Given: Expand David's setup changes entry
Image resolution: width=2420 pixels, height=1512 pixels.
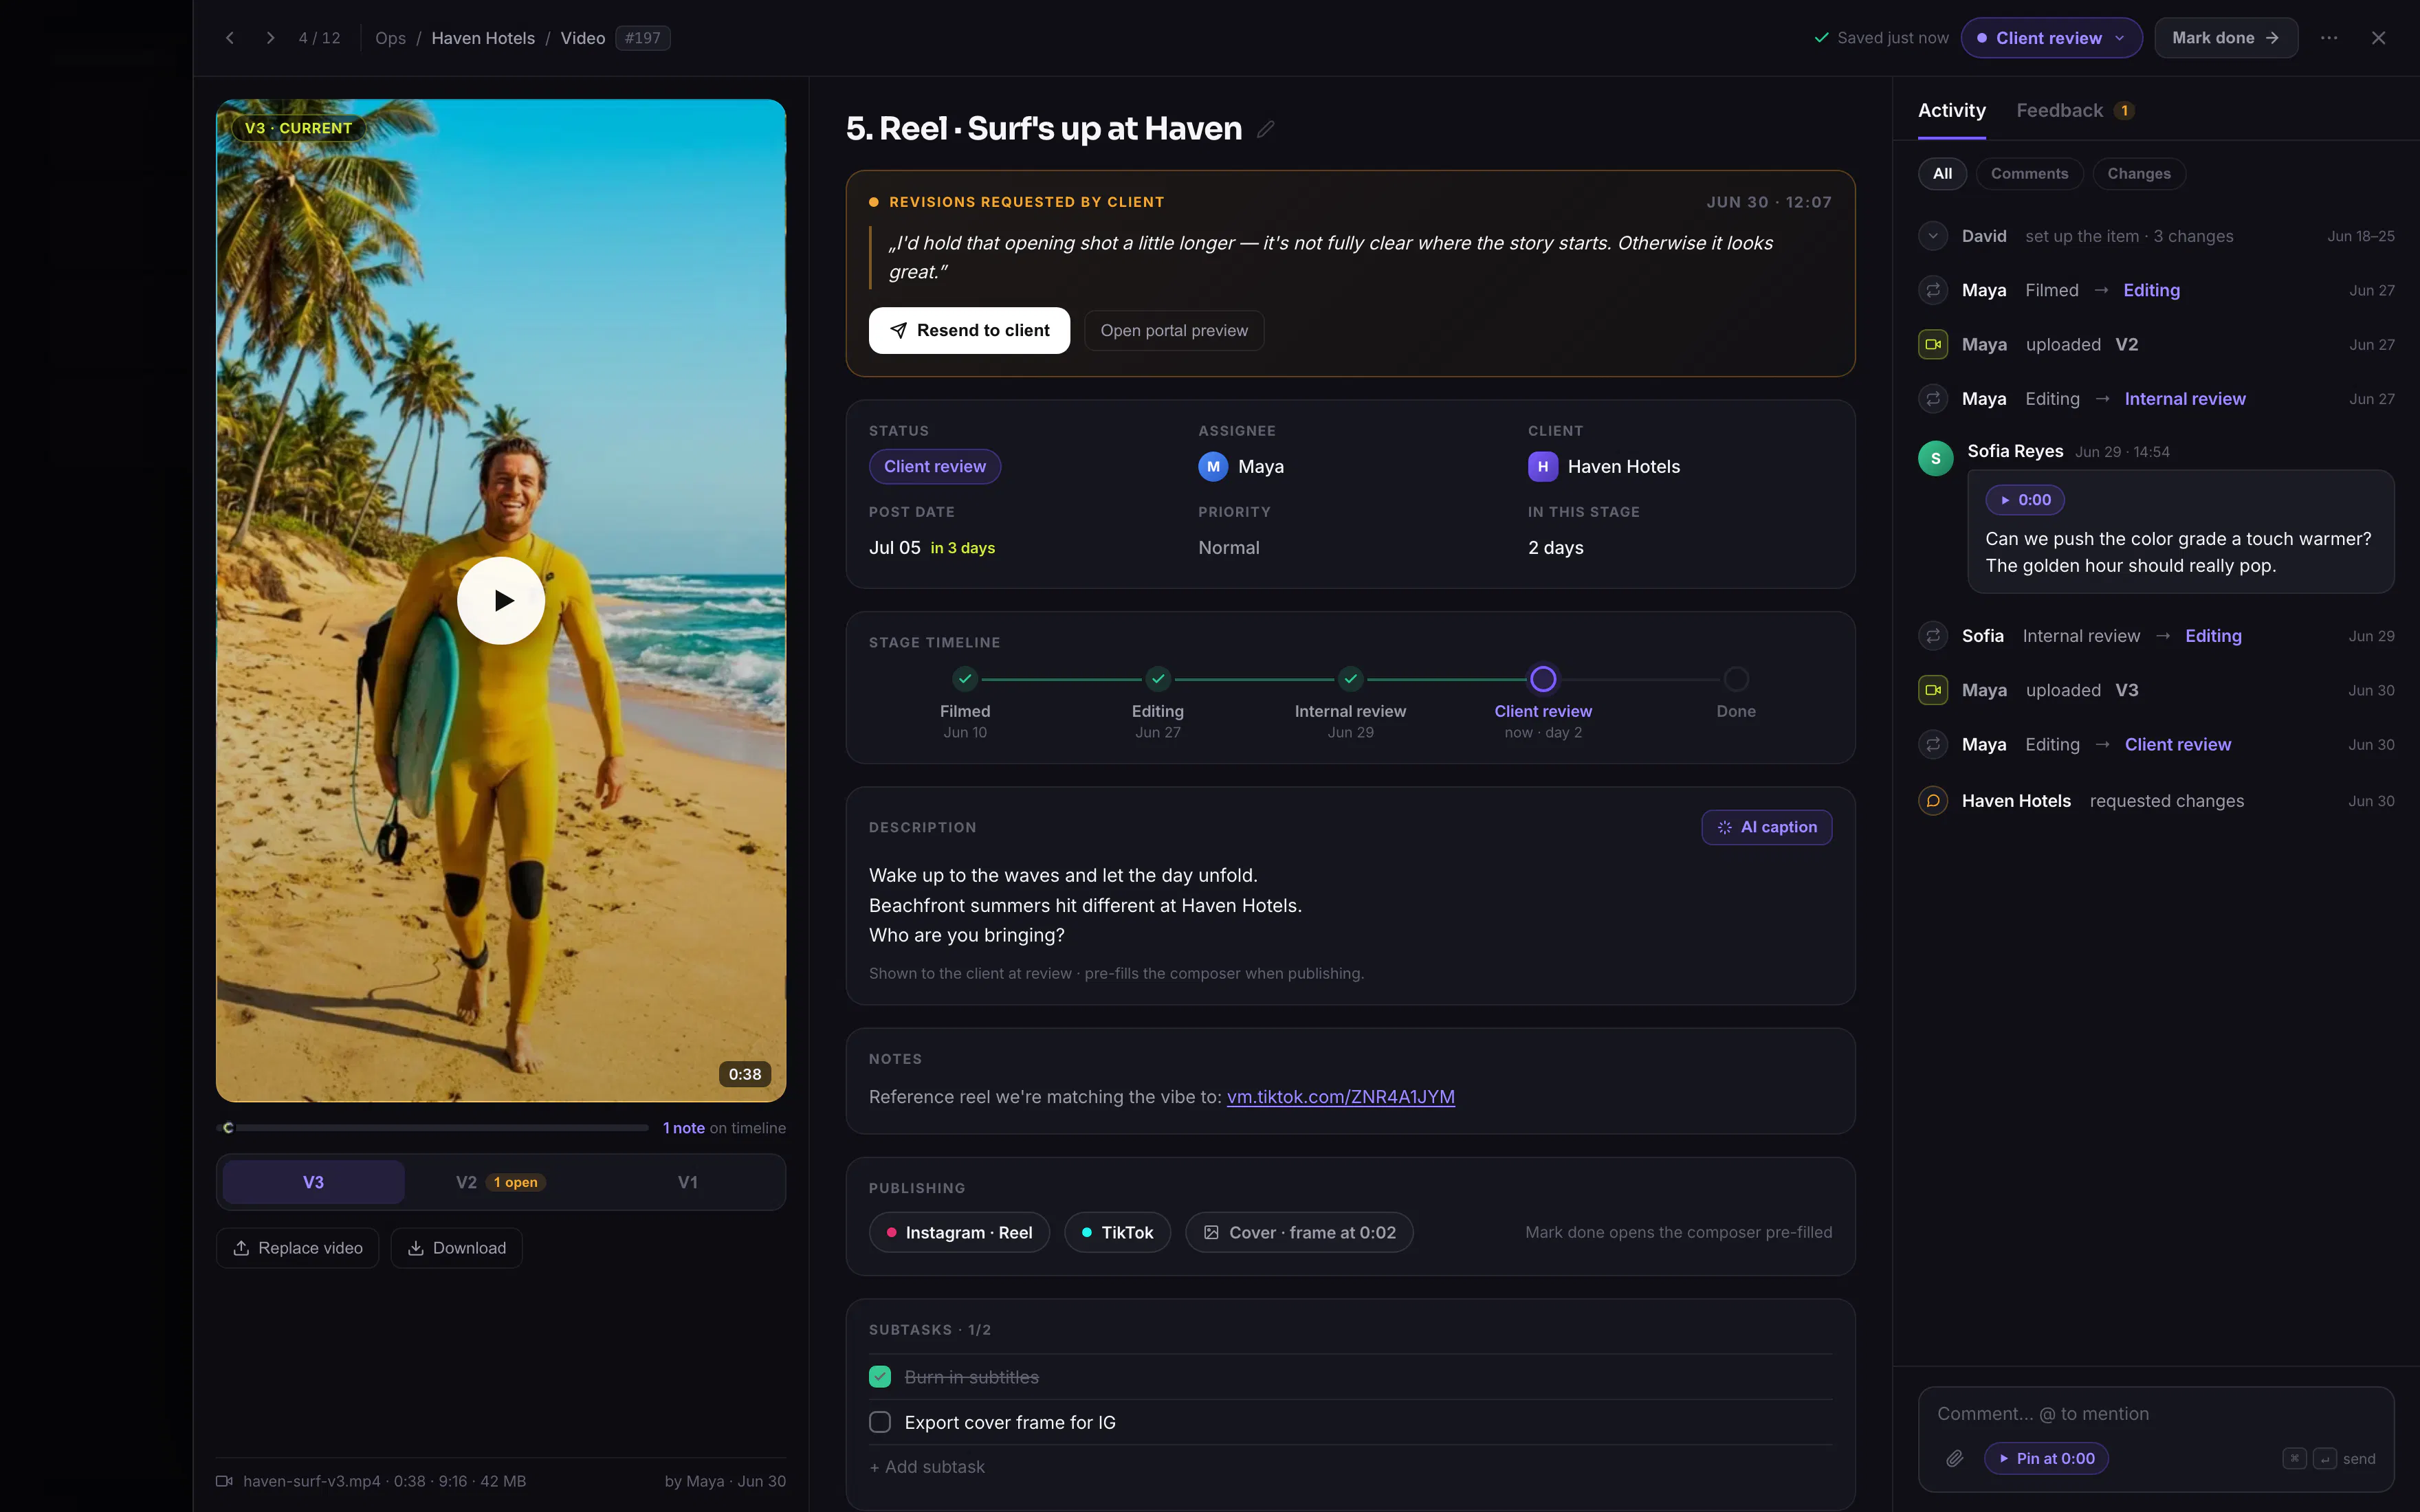Looking at the screenshot, I should [x=1933, y=236].
